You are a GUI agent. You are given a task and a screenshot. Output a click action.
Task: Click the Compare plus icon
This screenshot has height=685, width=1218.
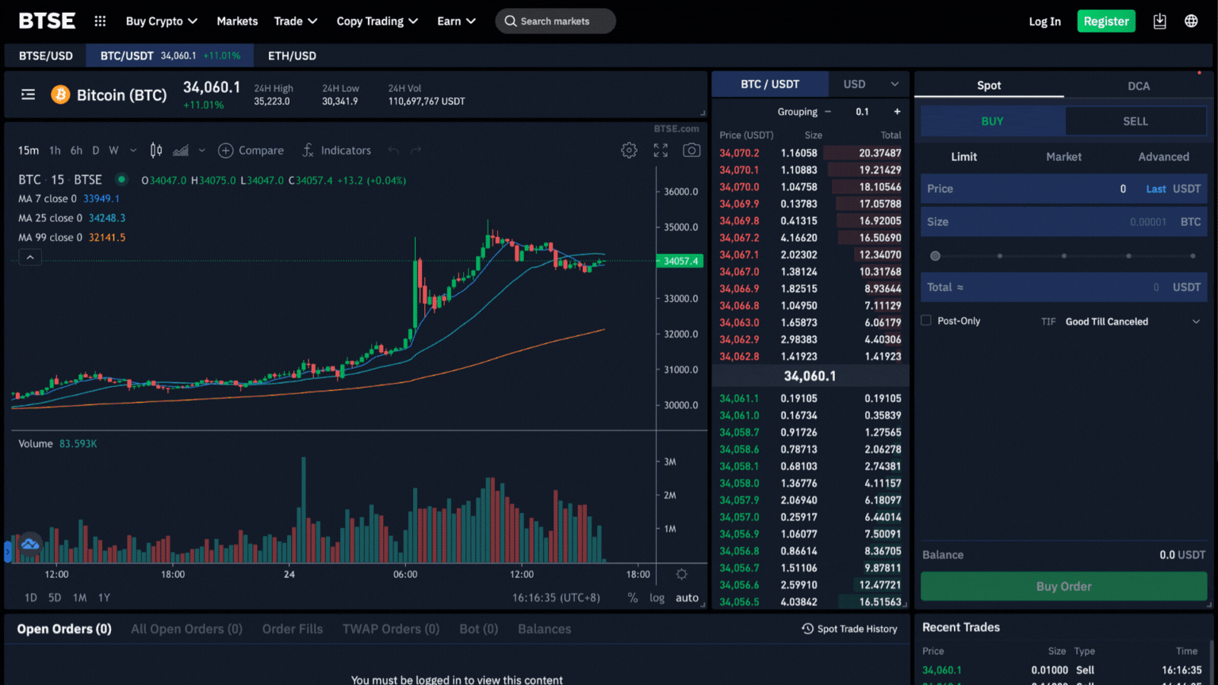tap(226, 151)
